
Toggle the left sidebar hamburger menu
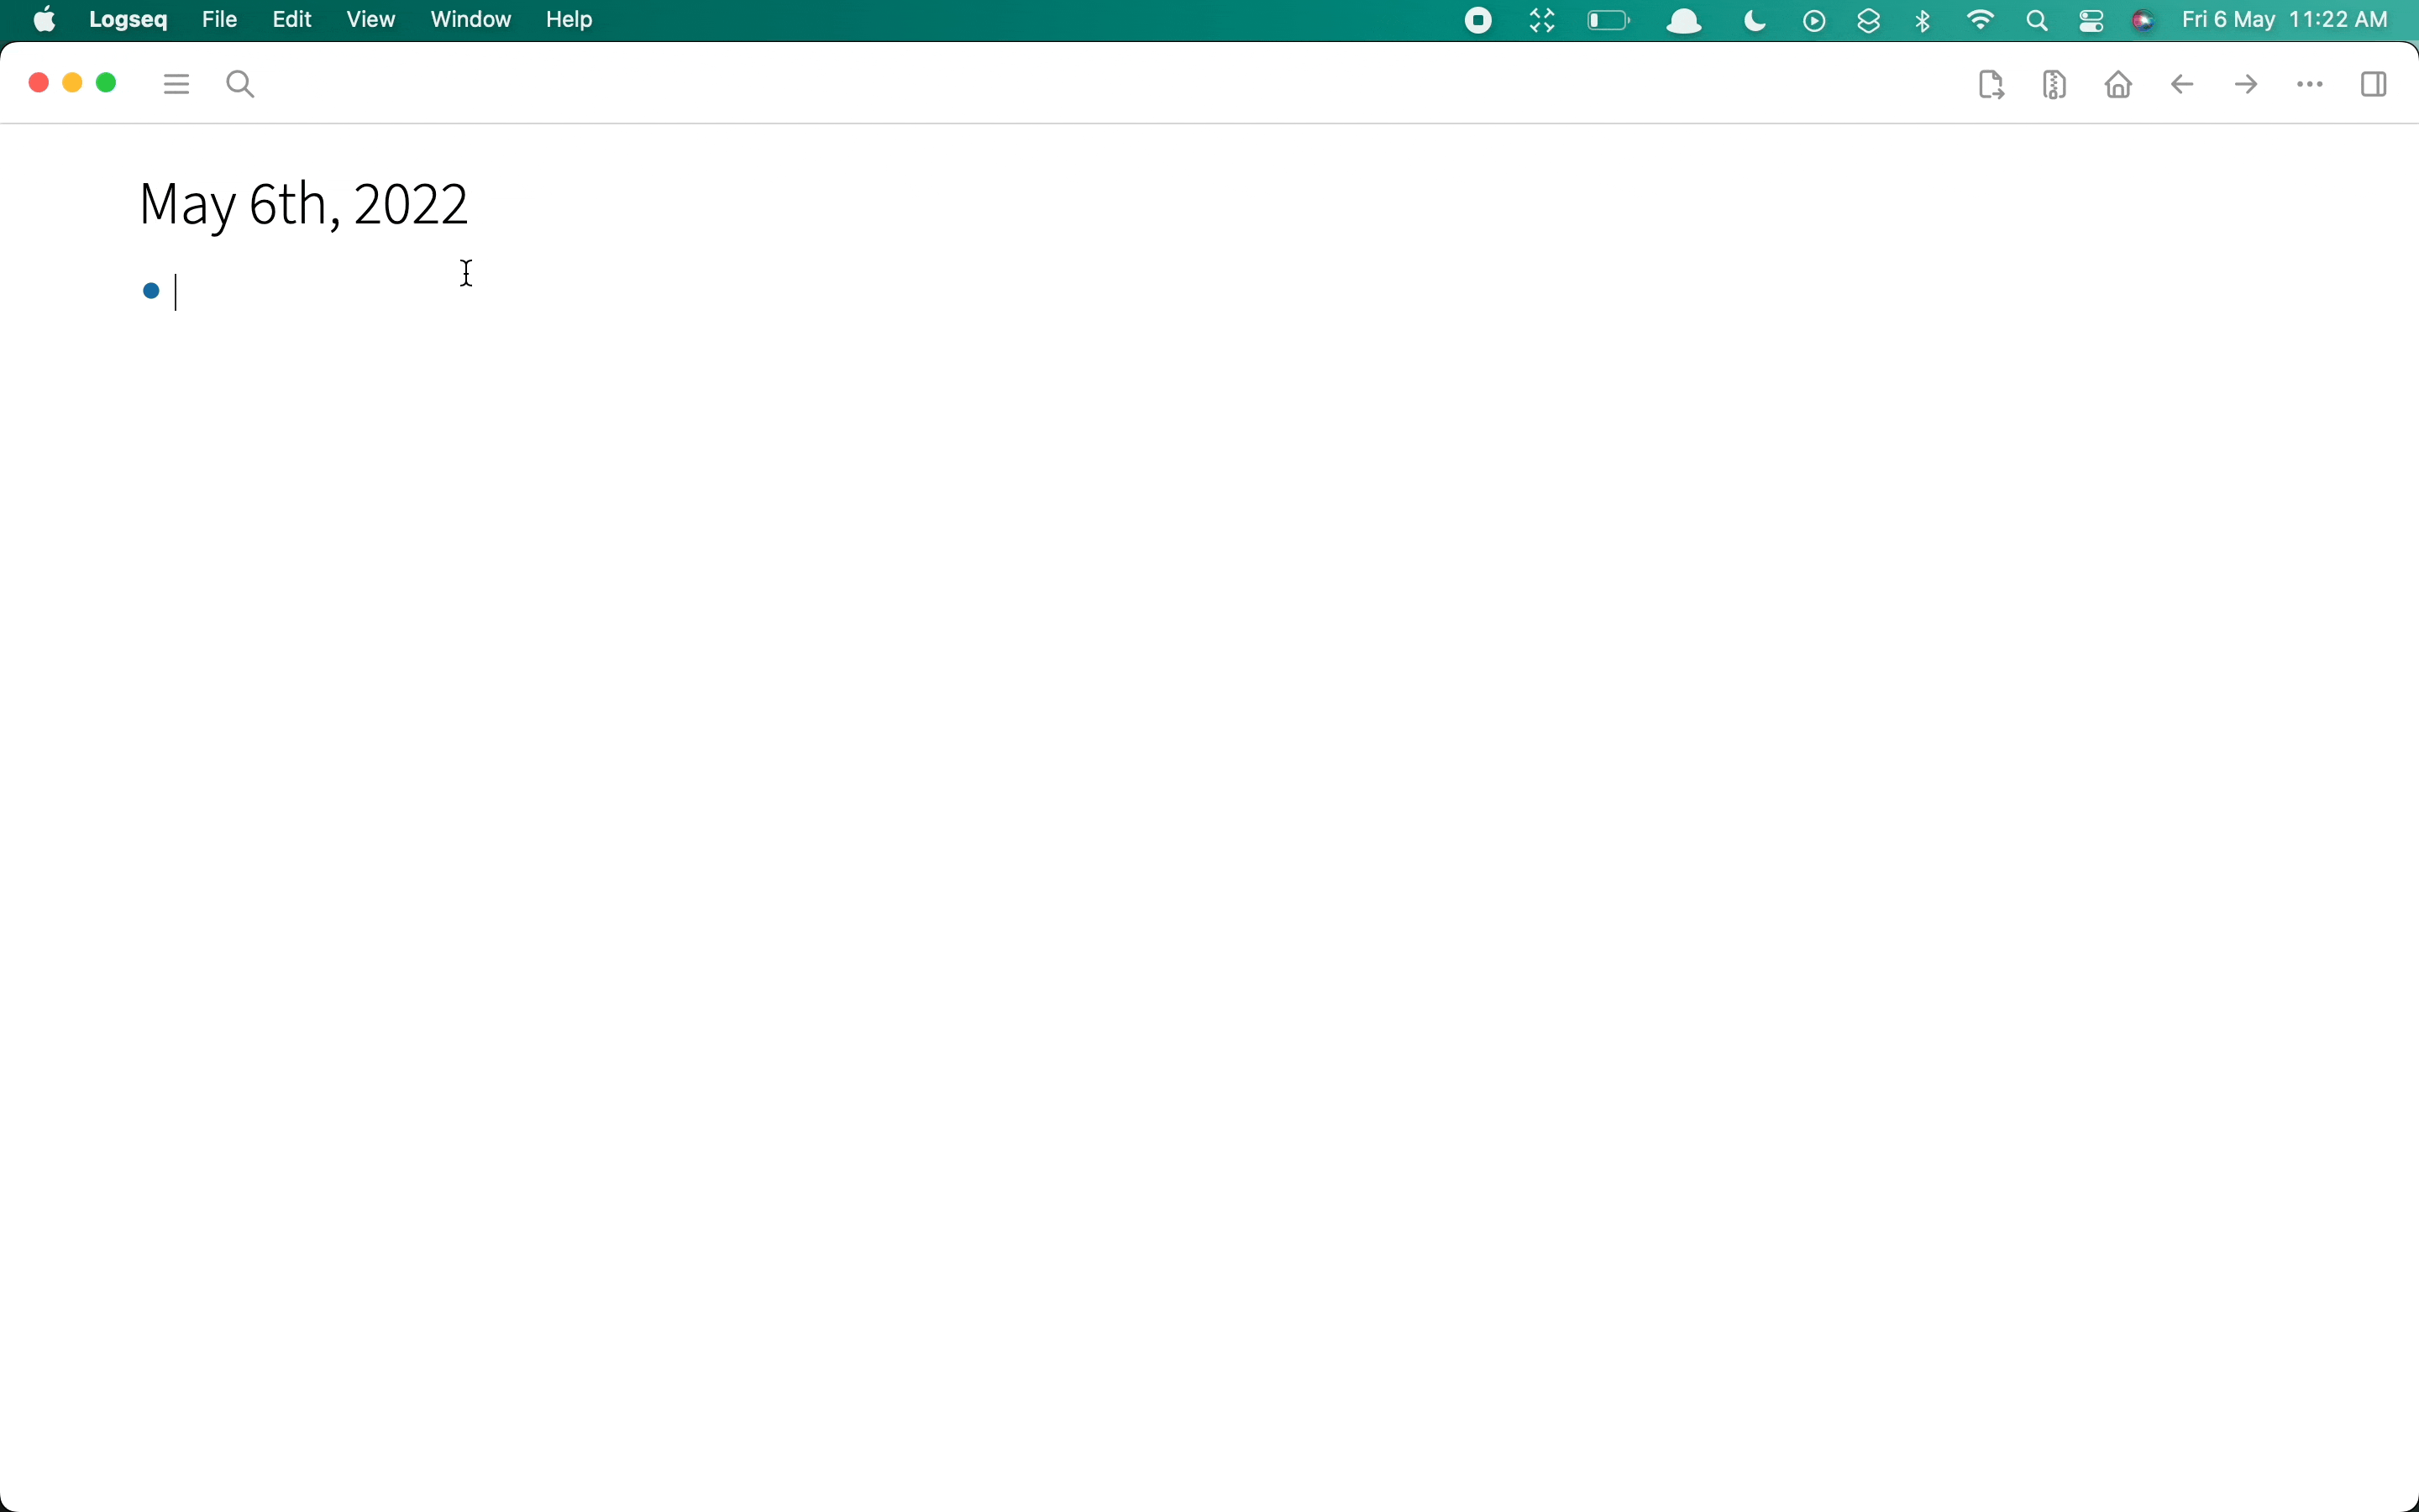click(177, 84)
